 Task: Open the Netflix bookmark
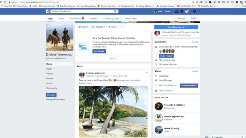point(33,6)
